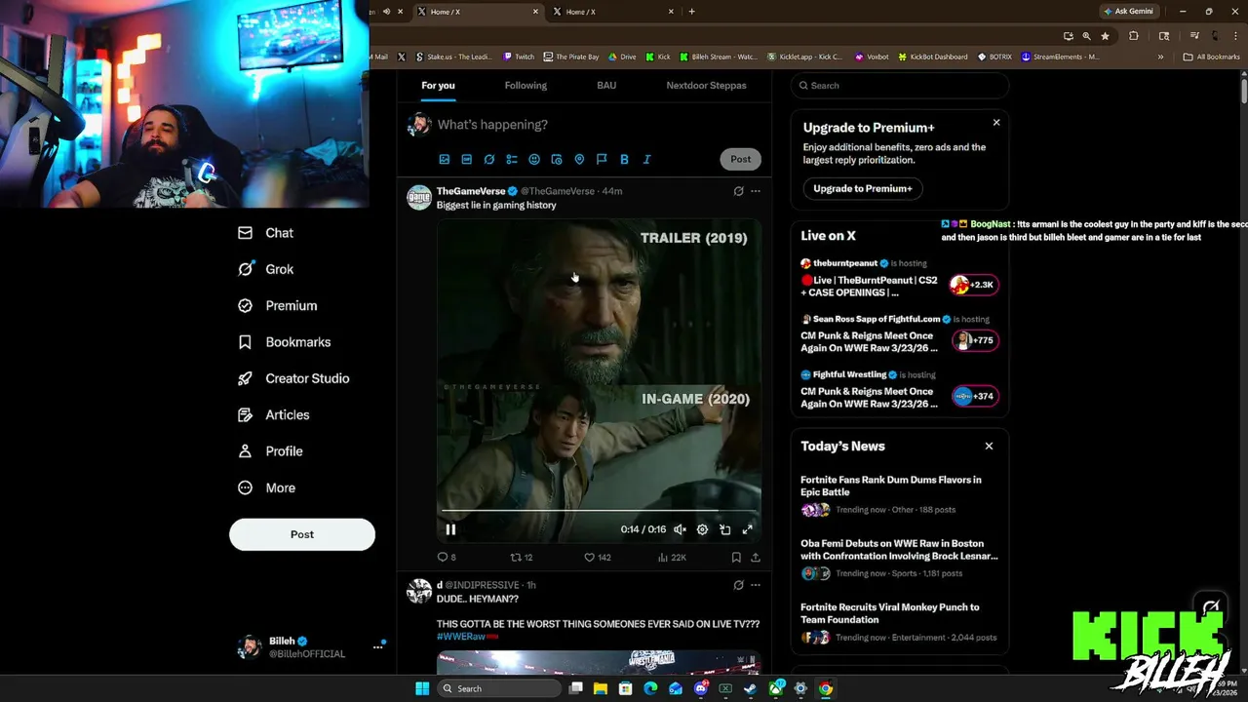The height and width of the screenshot is (702, 1248).
Task: Open account menu dots beside Billeh
Action: [377, 647]
